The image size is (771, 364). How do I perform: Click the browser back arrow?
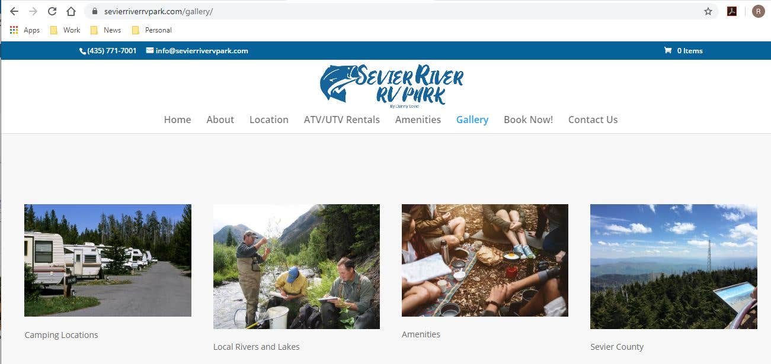[14, 11]
